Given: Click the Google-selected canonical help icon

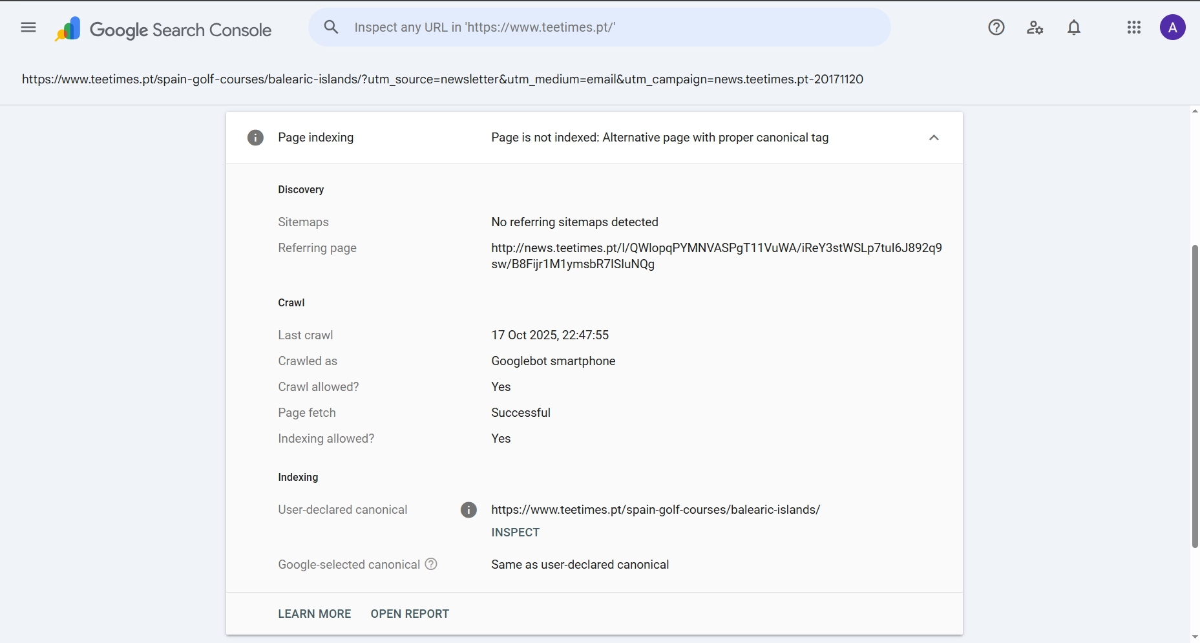Looking at the screenshot, I should pyautogui.click(x=430, y=564).
